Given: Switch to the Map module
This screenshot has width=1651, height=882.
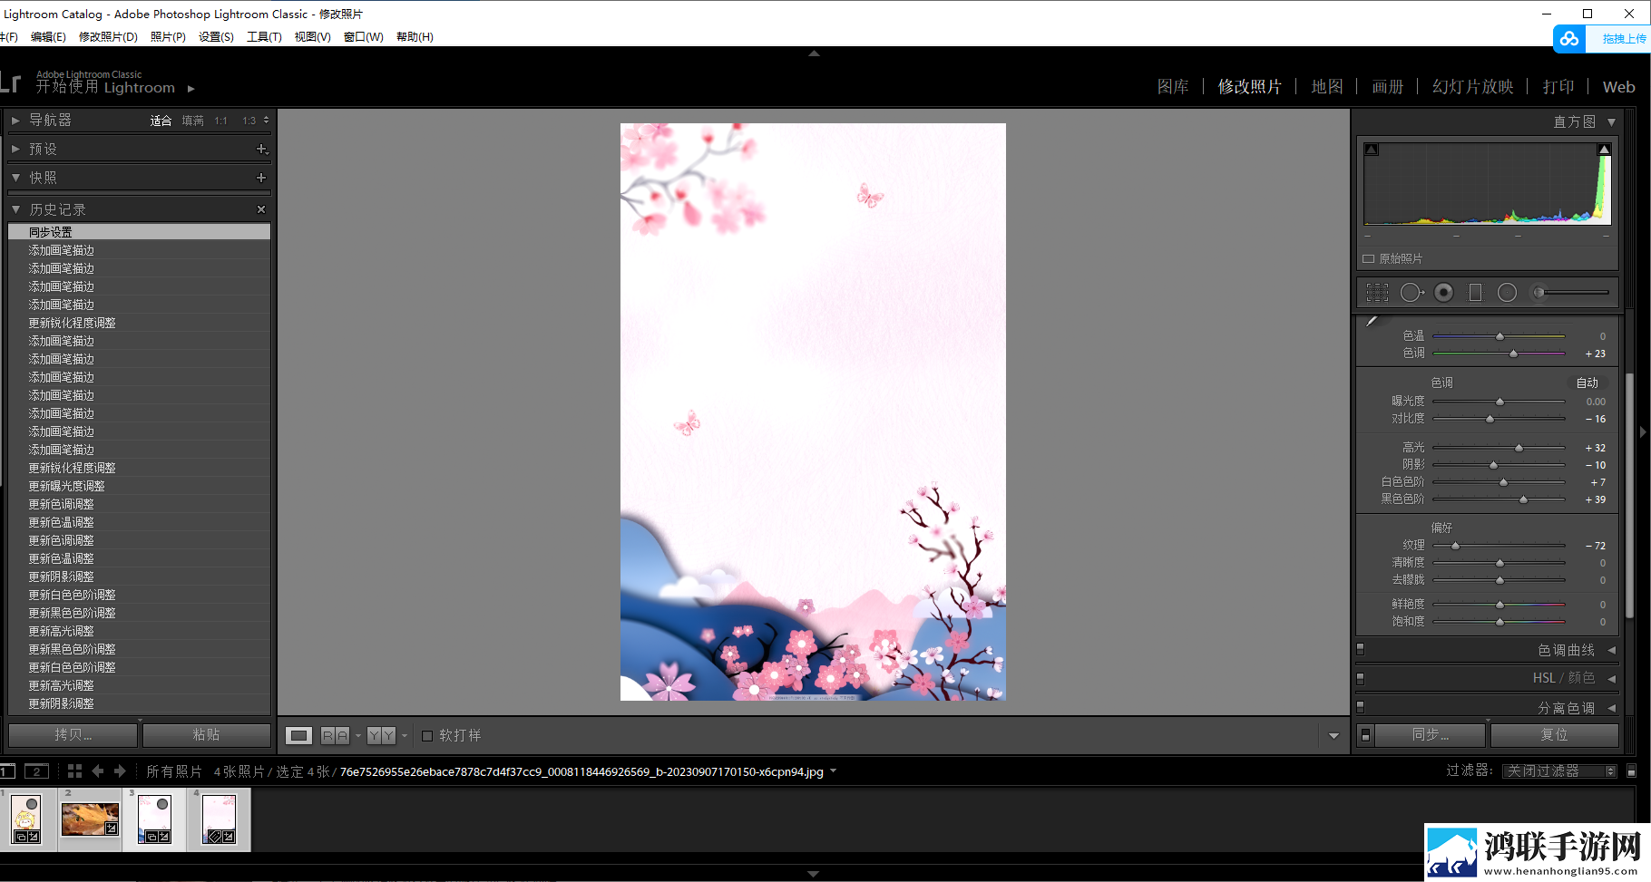Looking at the screenshot, I should [1327, 87].
